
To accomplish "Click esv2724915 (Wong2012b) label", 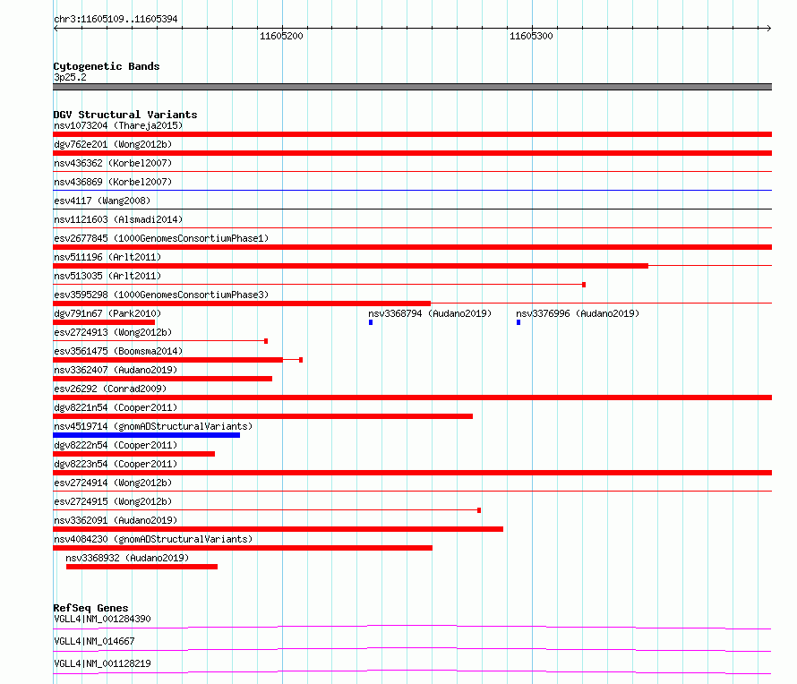I will point(113,501).
